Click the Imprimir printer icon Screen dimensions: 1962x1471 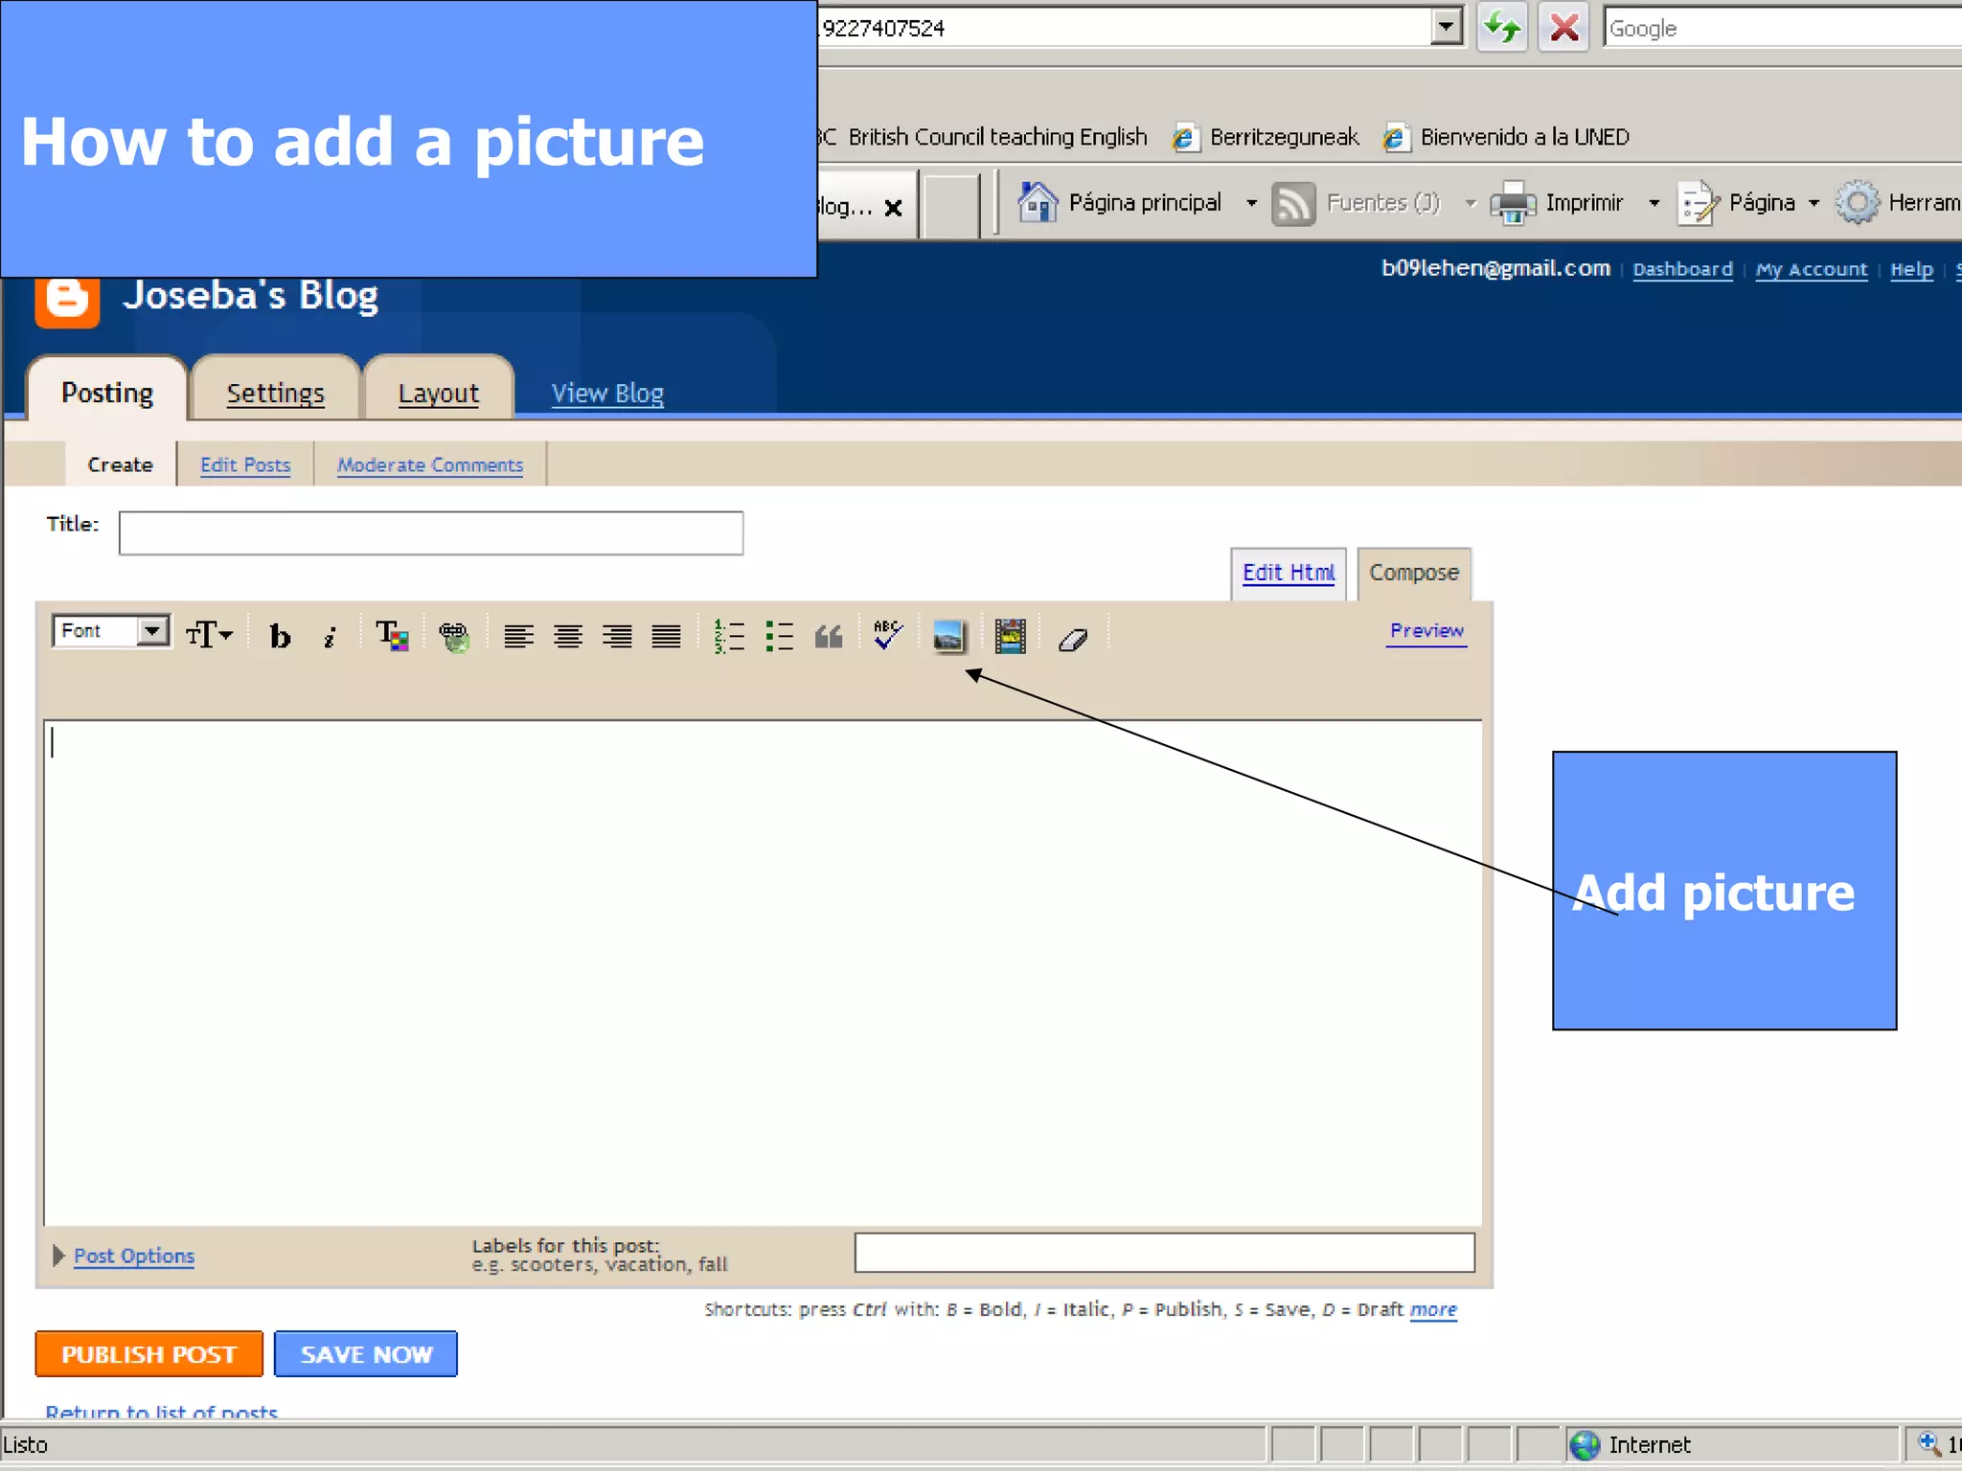pyautogui.click(x=1514, y=203)
